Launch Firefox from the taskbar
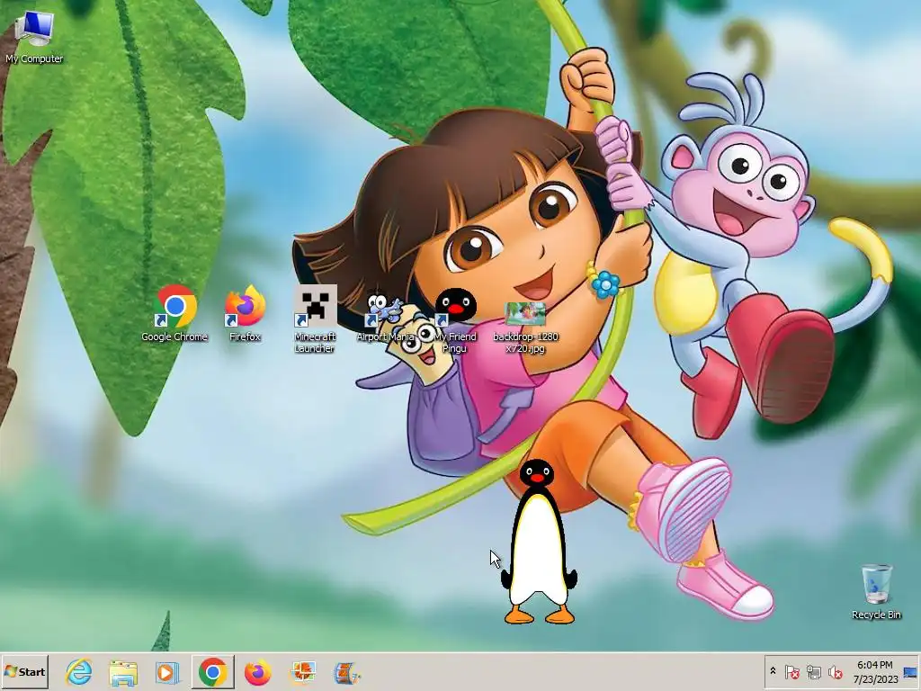Viewport: 921px width, 691px height. (258, 672)
